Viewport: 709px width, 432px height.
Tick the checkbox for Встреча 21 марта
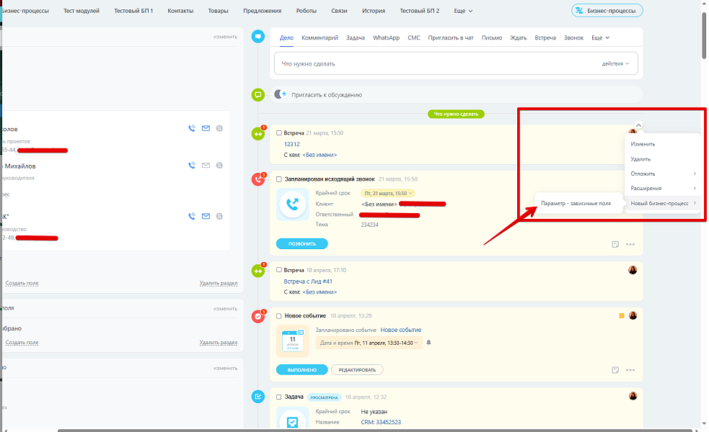[279, 133]
